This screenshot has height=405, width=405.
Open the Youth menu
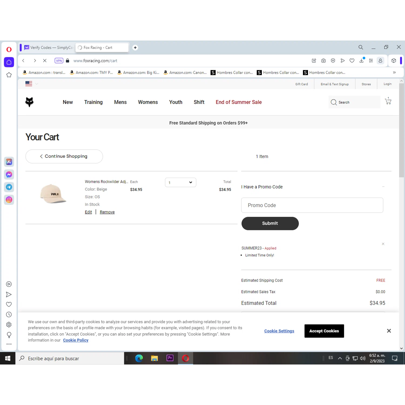[x=176, y=102]
